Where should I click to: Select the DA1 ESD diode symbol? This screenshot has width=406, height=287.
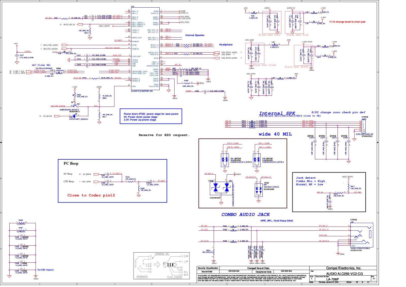[x=225, y=160]
